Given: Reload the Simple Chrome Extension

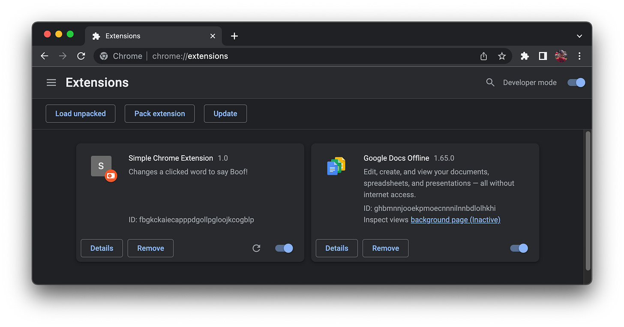Looking at the screenshot, I should pos(256,248).
